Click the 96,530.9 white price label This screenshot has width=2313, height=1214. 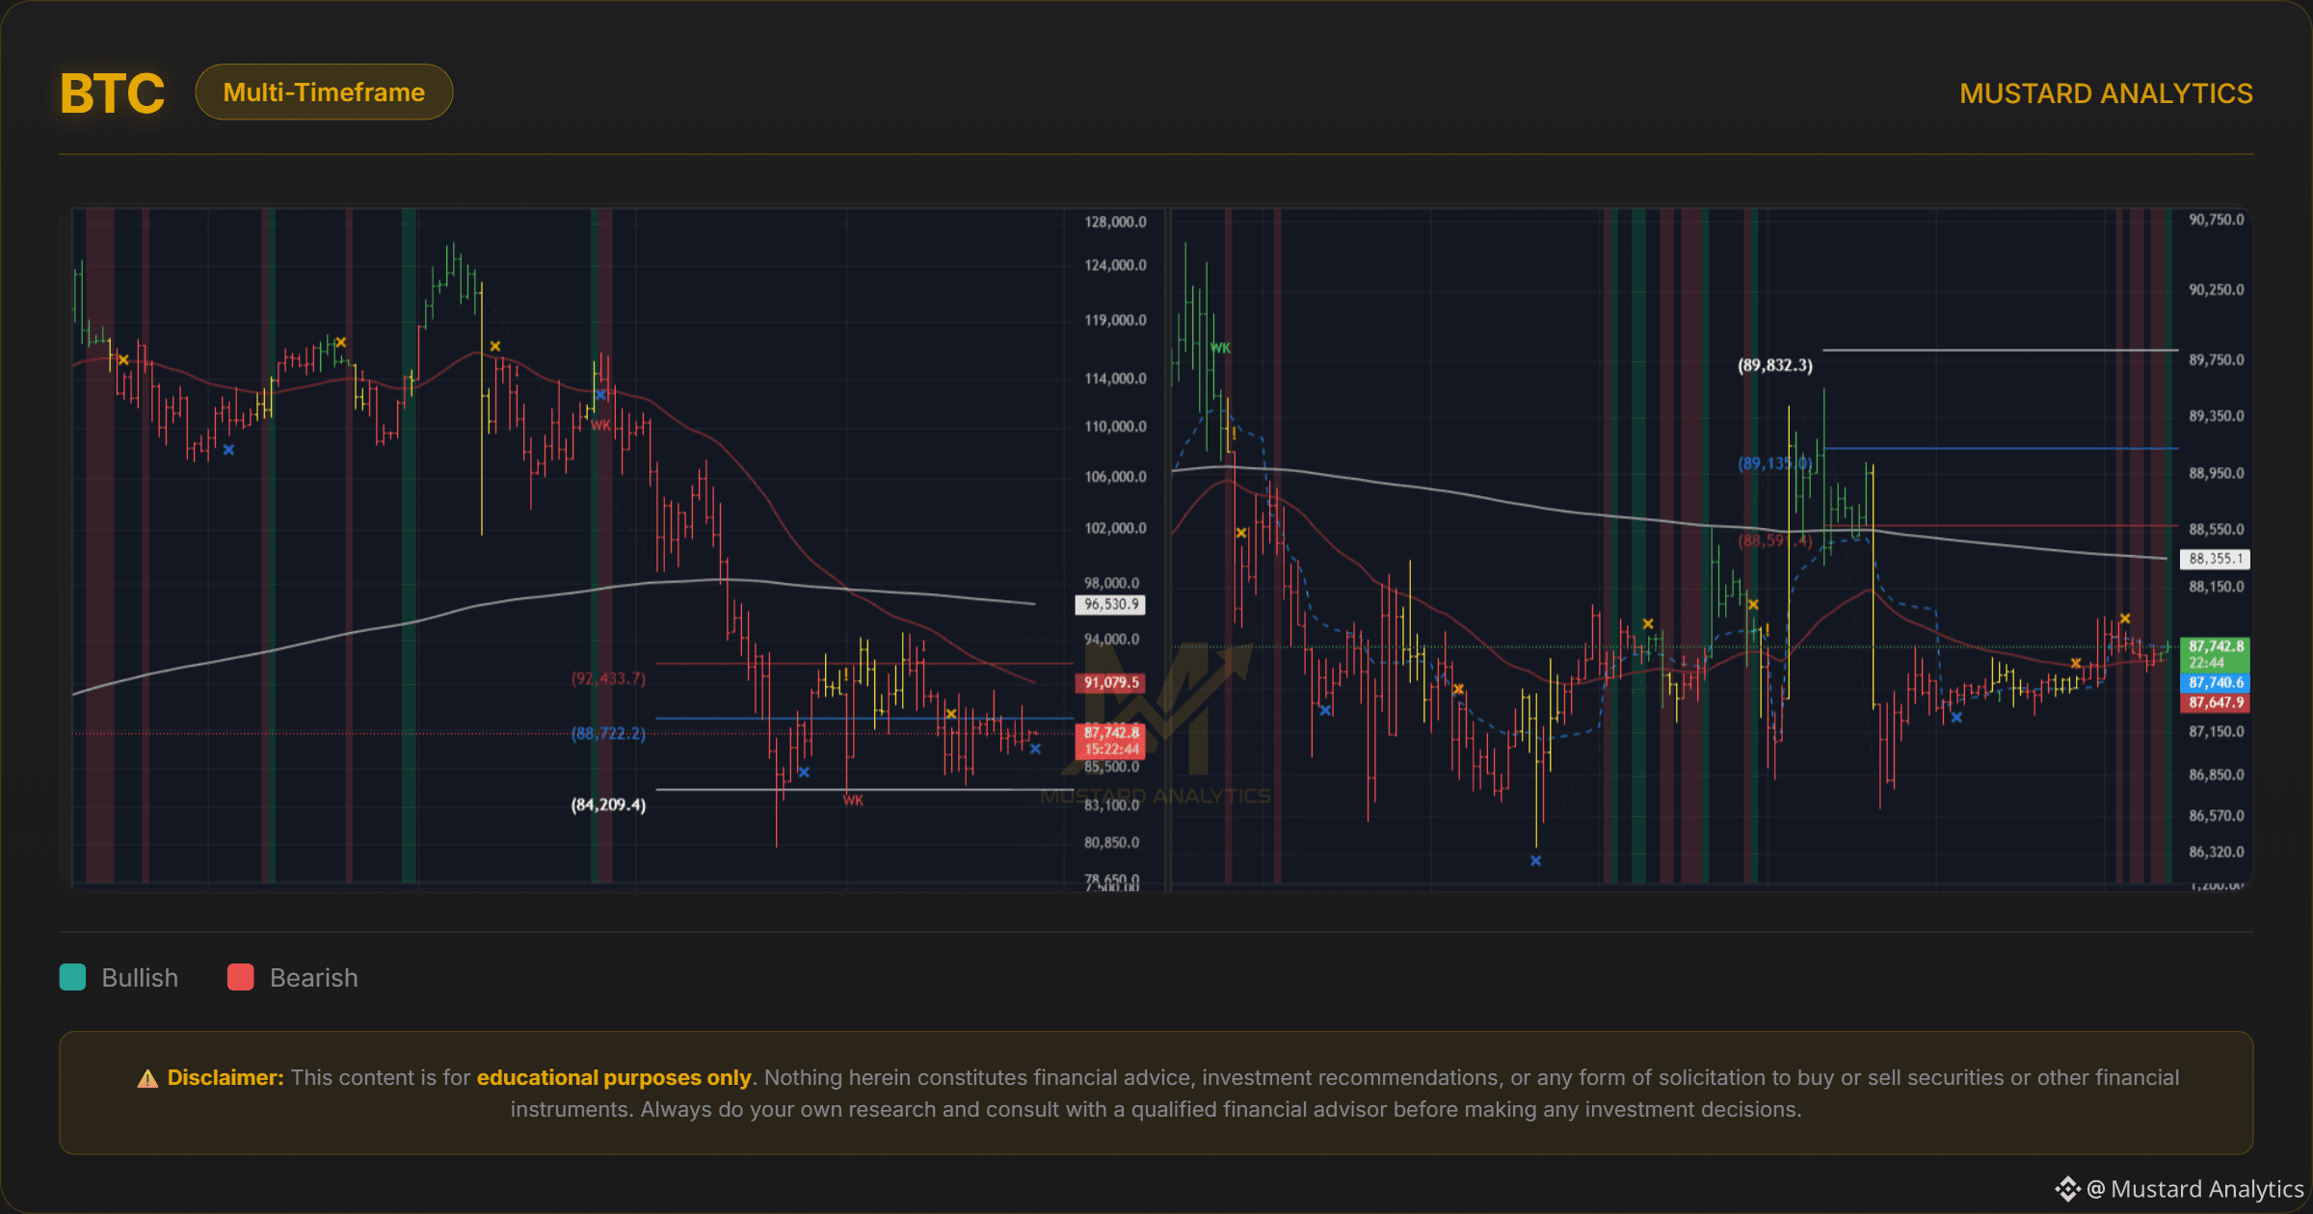point(1110,604)
